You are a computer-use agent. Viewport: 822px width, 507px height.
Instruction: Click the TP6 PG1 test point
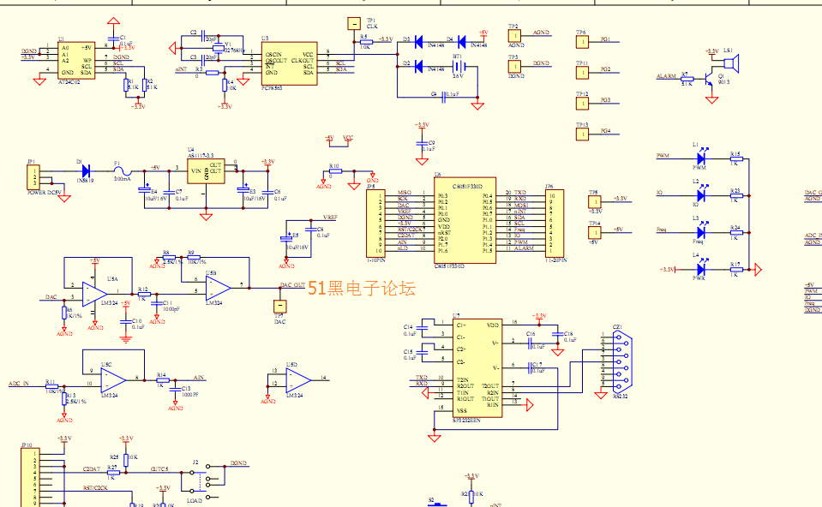(x=582, y=42)
